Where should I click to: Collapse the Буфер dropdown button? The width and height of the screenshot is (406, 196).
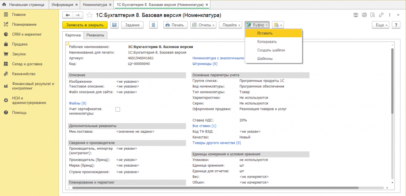click(257, 25)
